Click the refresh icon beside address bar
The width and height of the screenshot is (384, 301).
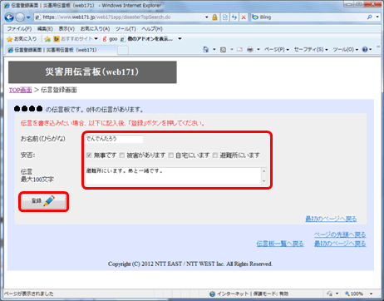[234, 17]
